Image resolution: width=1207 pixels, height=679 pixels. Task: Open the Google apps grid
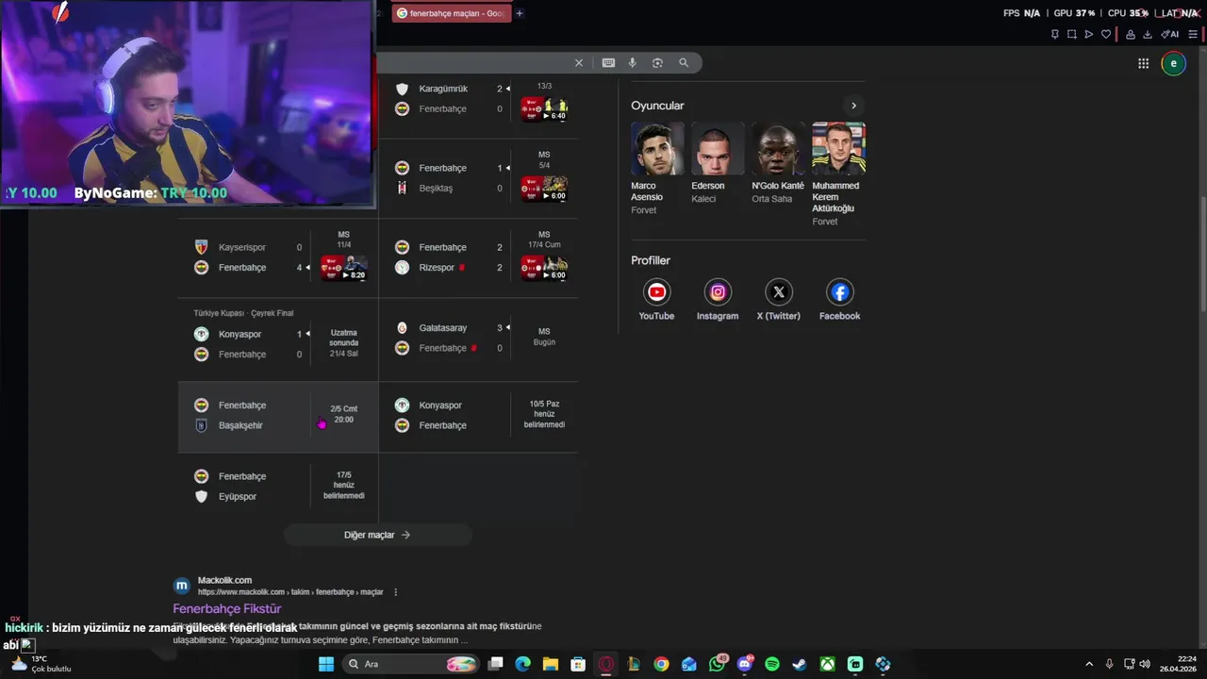(x=1143, y=63)
